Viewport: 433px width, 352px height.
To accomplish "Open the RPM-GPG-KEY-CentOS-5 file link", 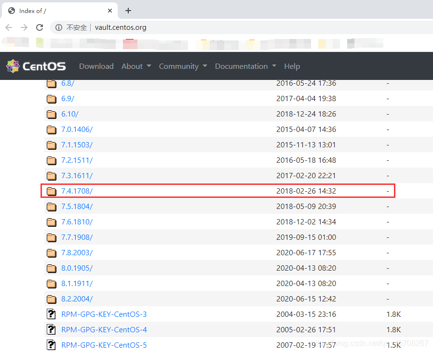I will point(104,345).
